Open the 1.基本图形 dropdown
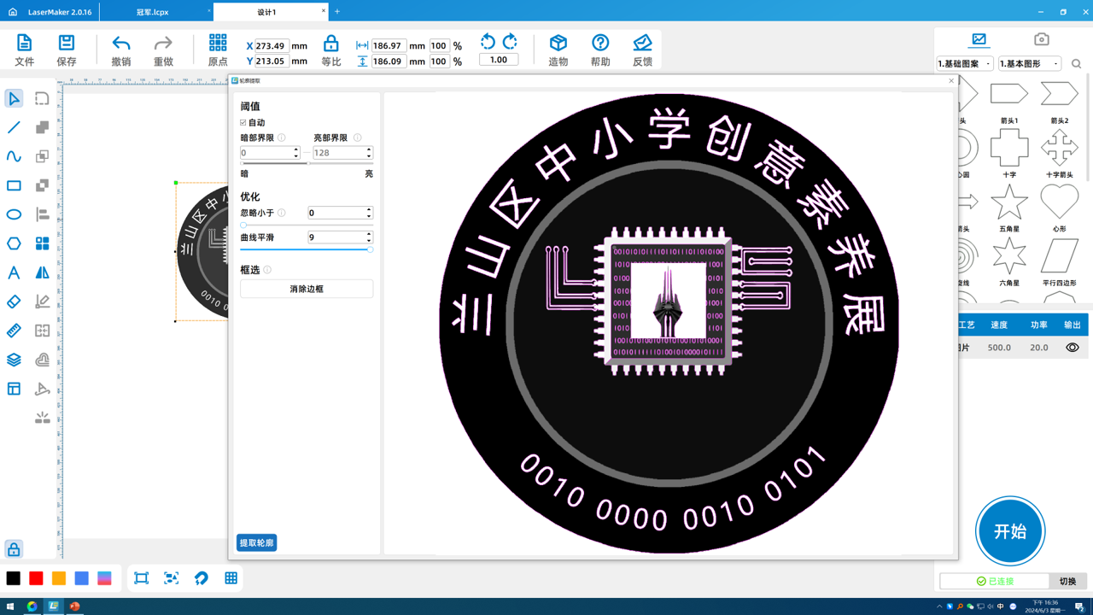The image size is (1093, 615). click(1030, 64)
